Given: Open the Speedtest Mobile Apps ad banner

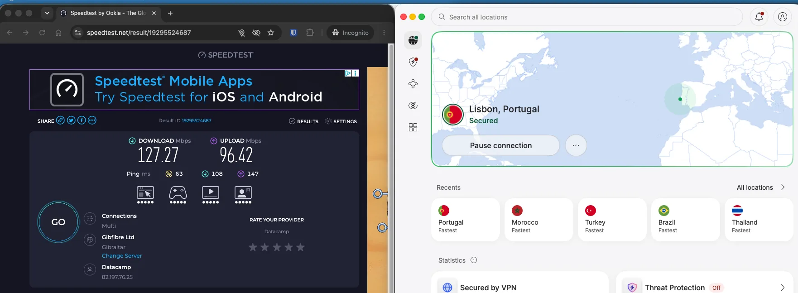Looking at the screenshot, I should 194,90.
